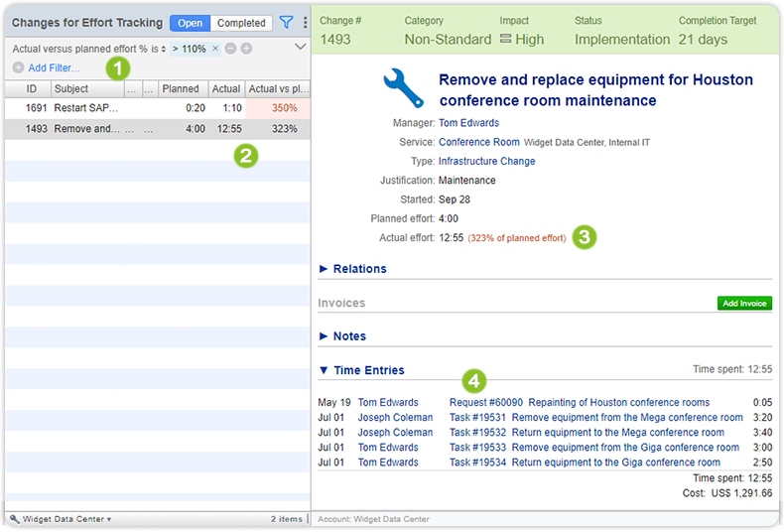Sort by the Subject column header
784x532 pixels.
point(87,89)
